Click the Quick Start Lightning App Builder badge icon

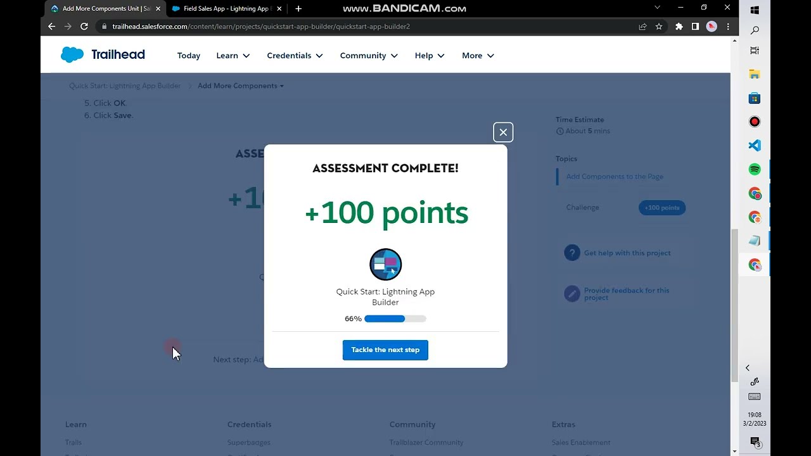click(385, 264)
